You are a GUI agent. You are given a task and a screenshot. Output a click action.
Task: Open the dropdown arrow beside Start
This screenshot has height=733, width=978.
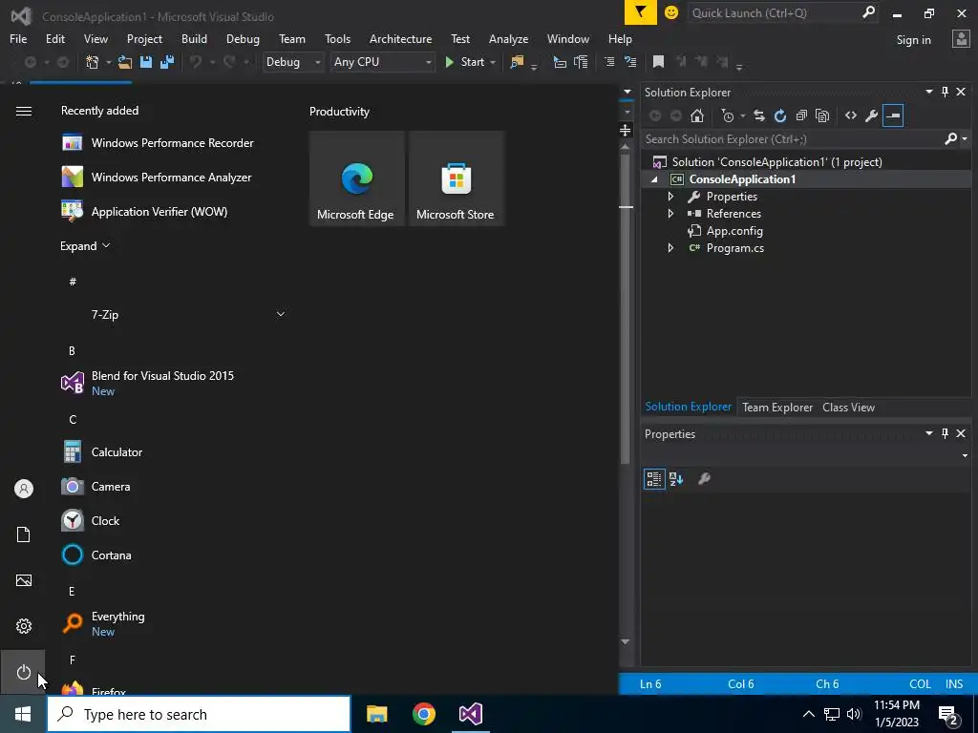tap(493, 62)
